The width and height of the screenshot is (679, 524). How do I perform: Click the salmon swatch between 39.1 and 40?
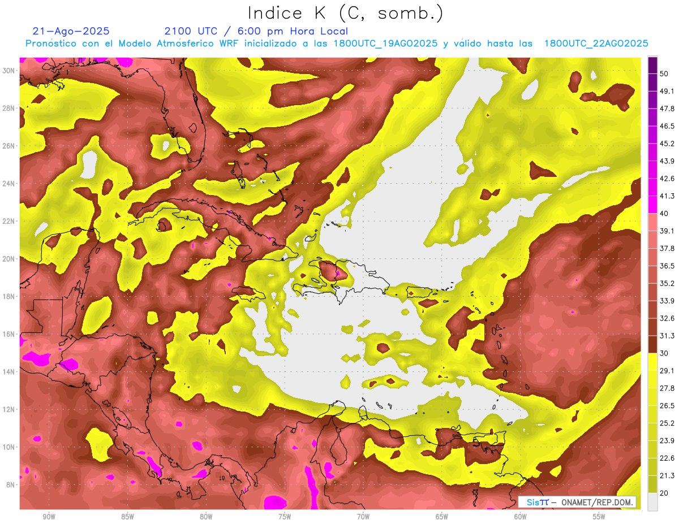[x=652, y=222]
